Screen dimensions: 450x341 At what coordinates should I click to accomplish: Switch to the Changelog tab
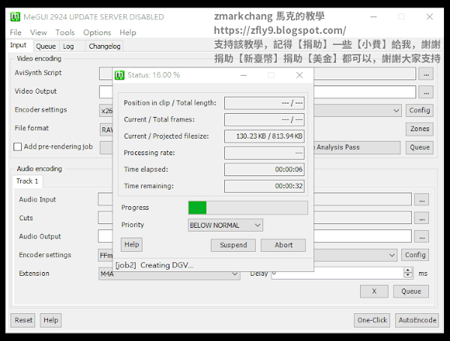click(x=104, y=46)
